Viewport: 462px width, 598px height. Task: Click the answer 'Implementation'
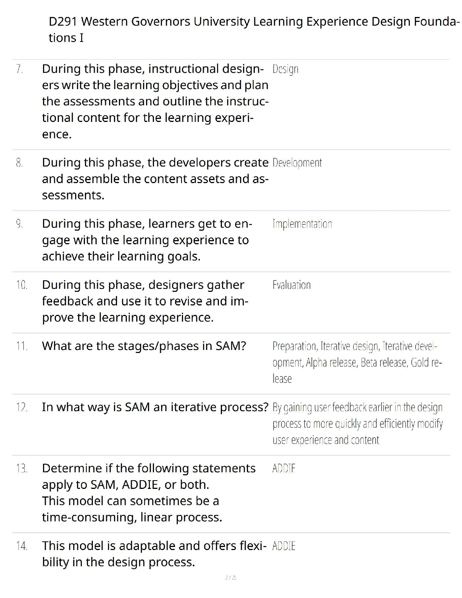pos(302,224)
